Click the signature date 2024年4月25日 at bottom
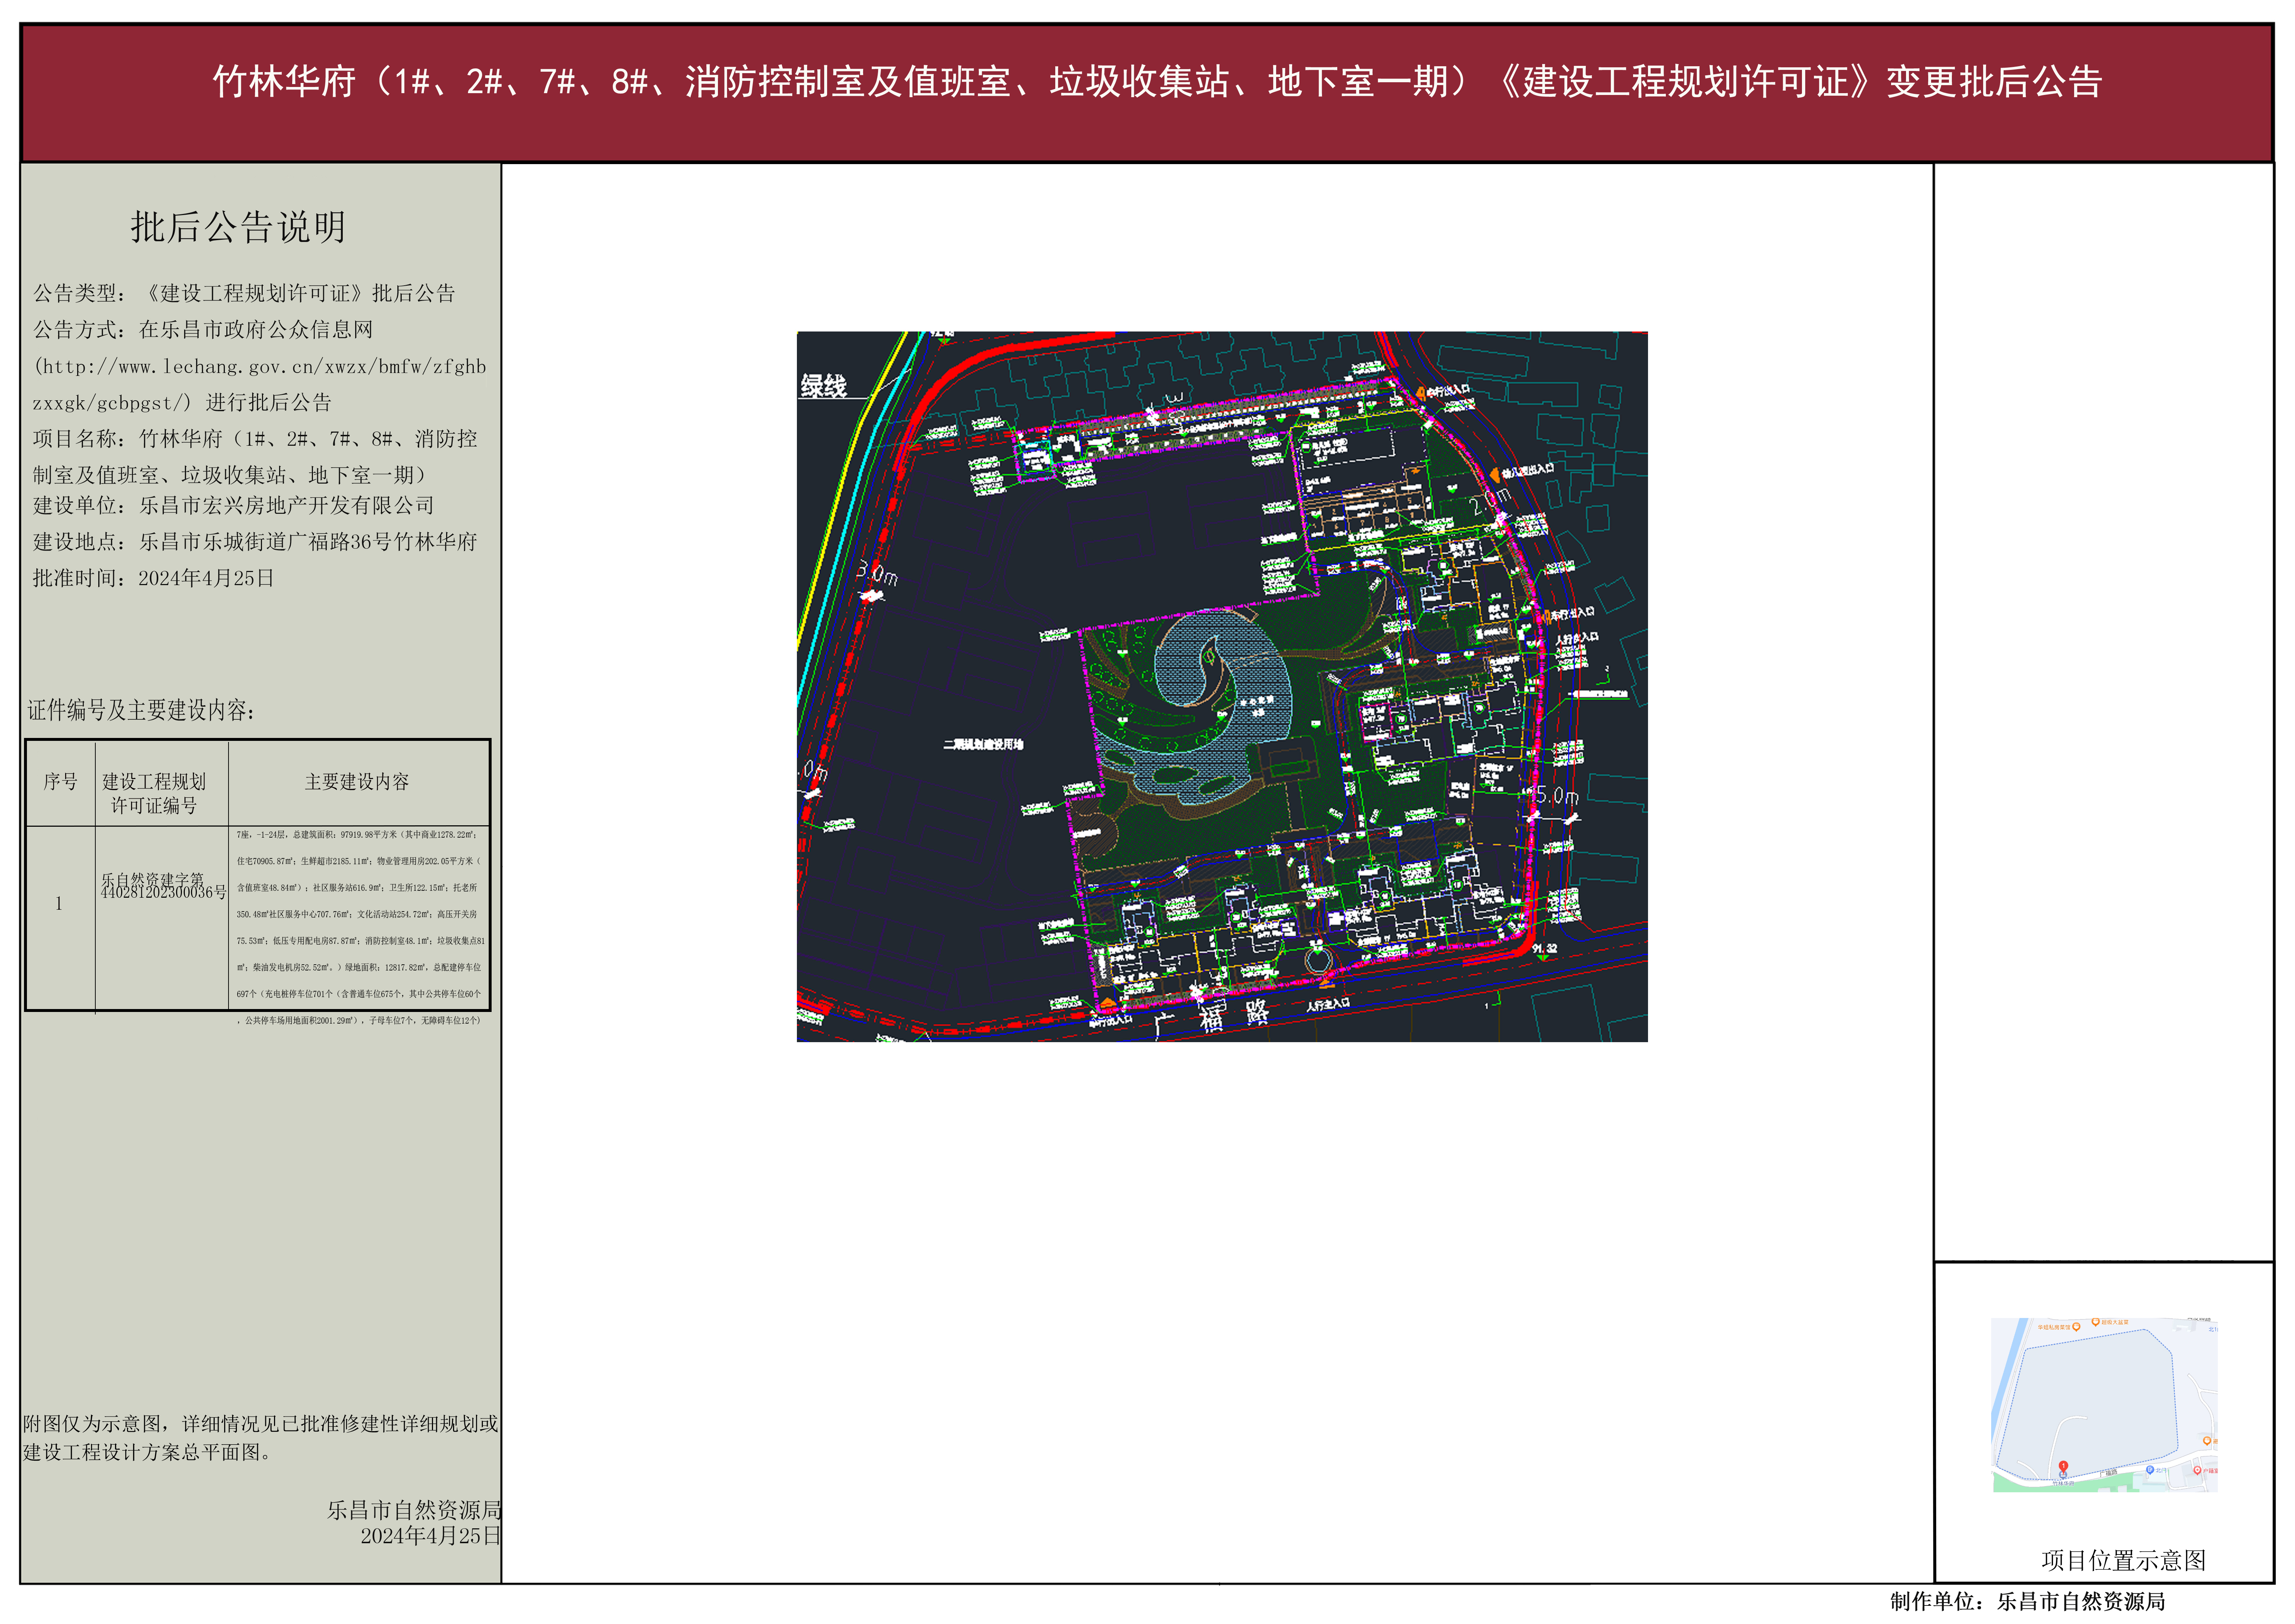Image resolution: width=2295 pixels, height=1624 pixels. tap(430, 1536)
